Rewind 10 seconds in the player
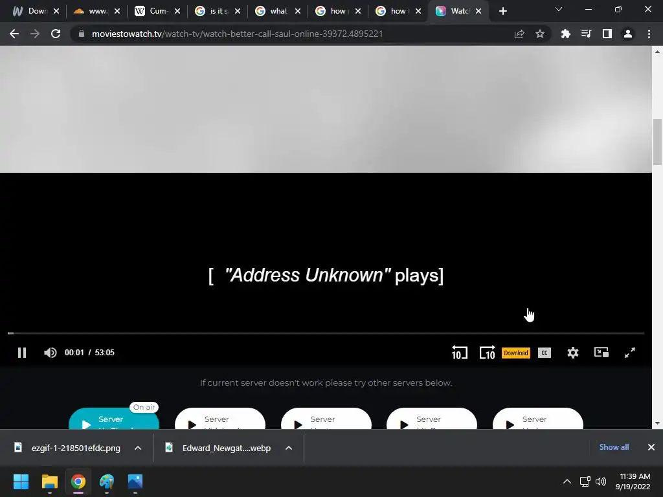This screenshot has width=663, height=497. [460, 353]
